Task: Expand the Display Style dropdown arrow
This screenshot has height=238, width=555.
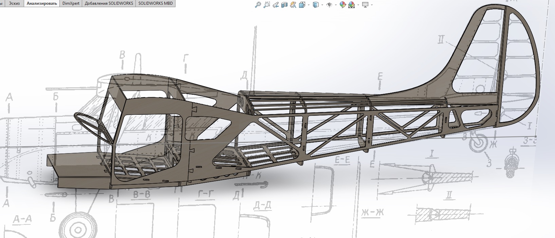Action: (x=322, y=5)
